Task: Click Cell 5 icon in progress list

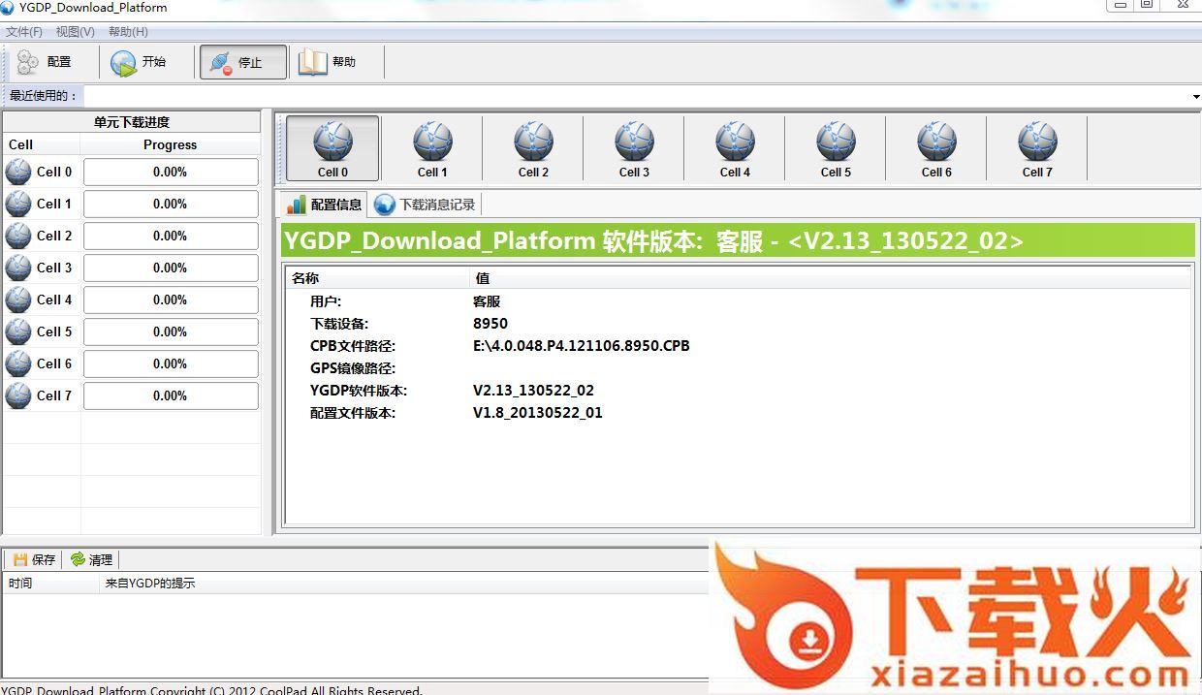Action: coord(18,332)
